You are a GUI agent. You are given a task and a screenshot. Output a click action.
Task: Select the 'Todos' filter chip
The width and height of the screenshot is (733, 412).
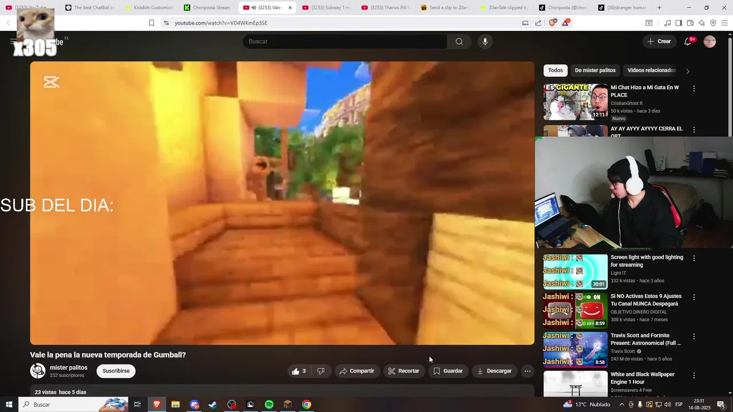tap(555, 70)
